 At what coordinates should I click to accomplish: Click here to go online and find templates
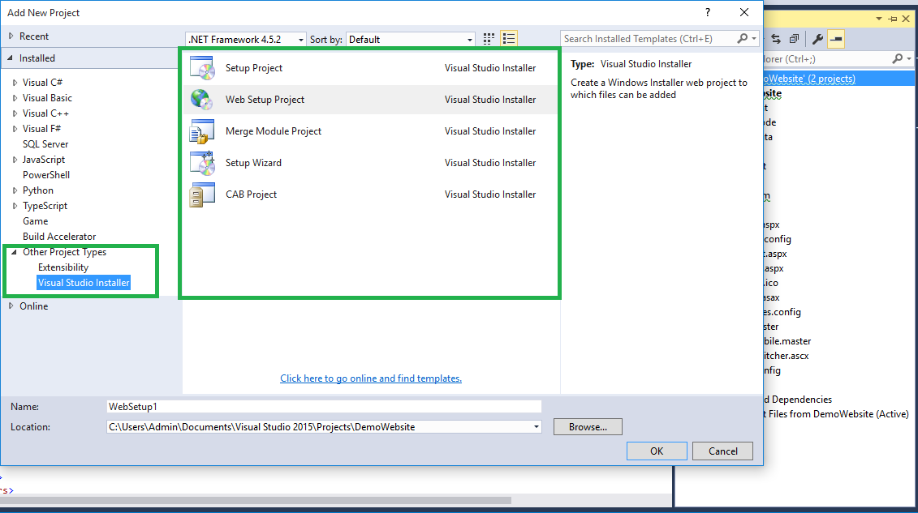[370, 378]
